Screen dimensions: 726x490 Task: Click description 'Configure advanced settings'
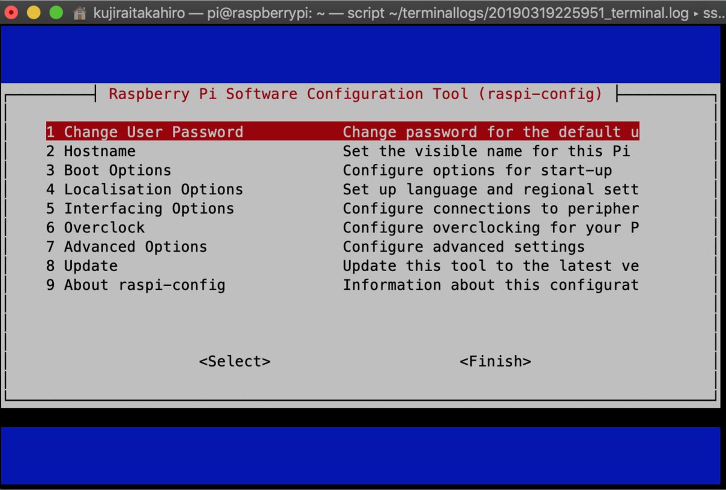[x=464, y=247]
